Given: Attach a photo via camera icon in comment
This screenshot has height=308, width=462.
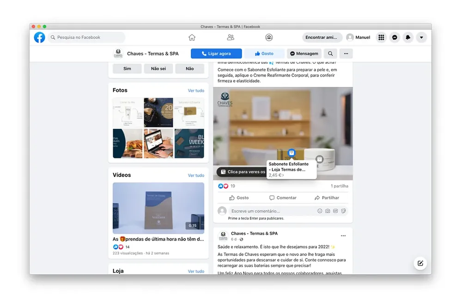Looking at the screenshot, I should coord(328,211).
